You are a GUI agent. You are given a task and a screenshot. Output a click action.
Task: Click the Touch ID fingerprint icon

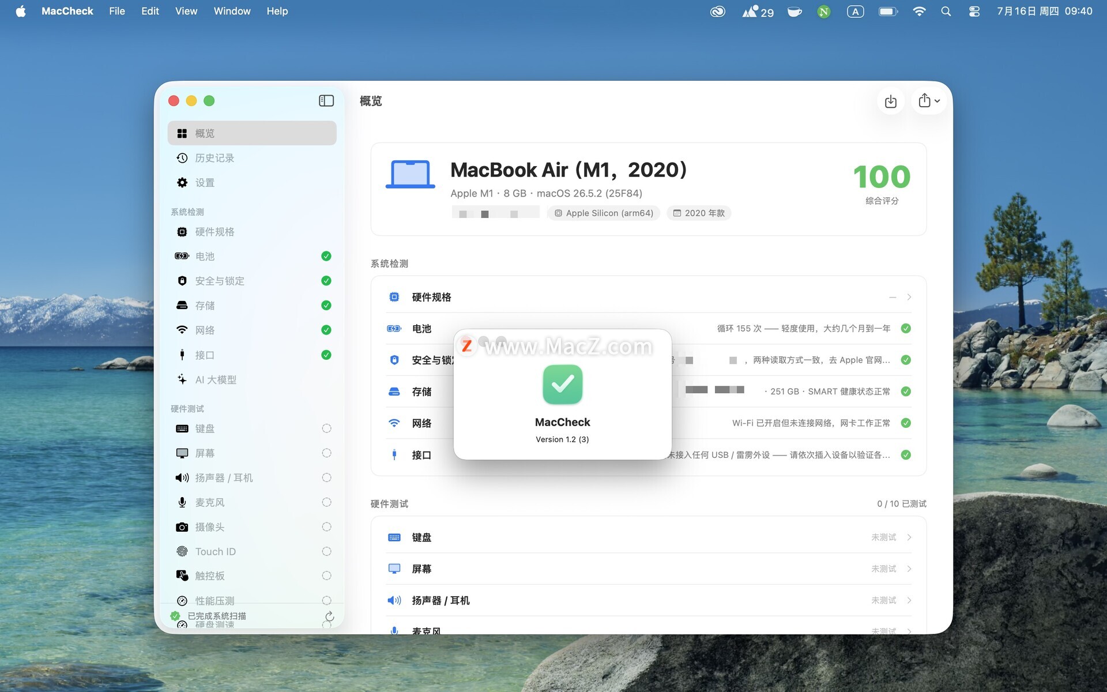(182, 551)
